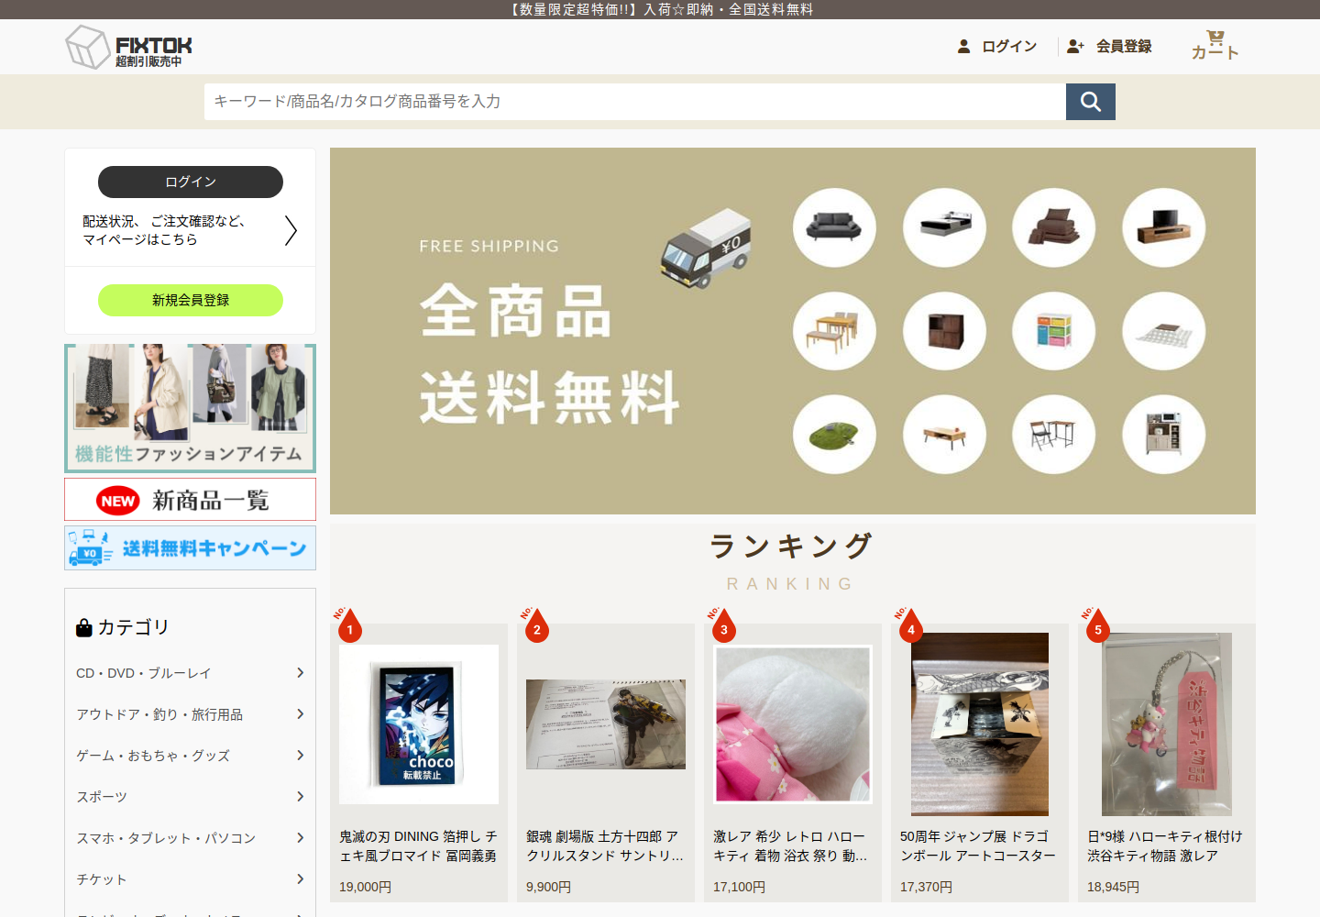Expand the スポーツ category arrow

tap(300, 797)
